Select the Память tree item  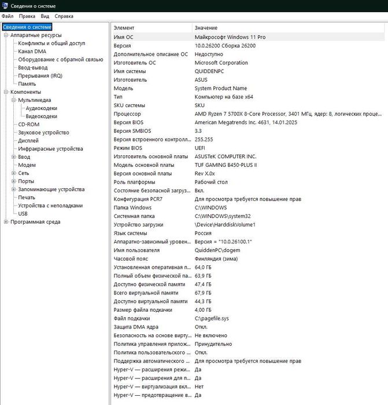coord(27,84)
